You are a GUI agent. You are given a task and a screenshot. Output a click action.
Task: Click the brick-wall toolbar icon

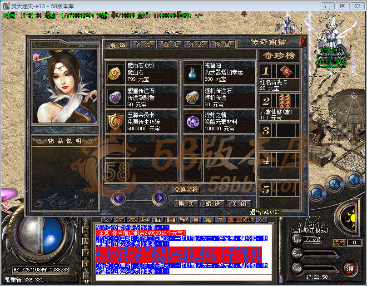click(195, 220)
